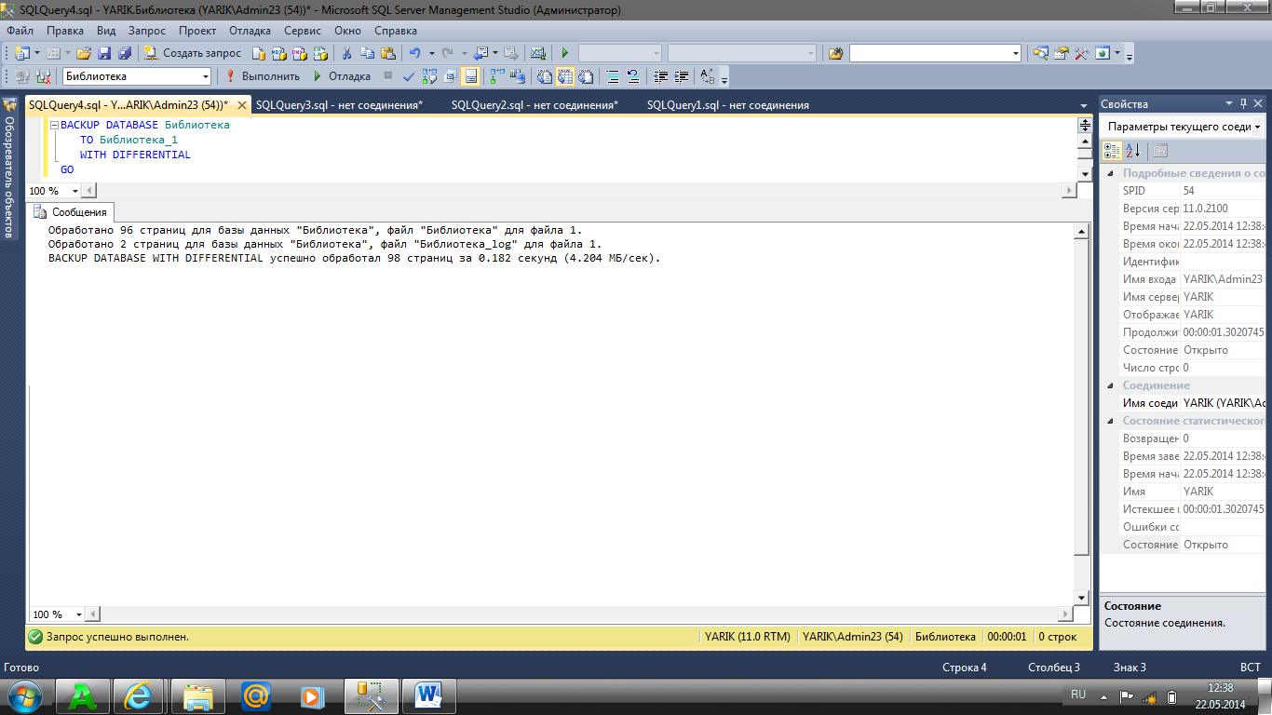
Task: Open the Параметры текущего соединения dropdown
Action: [x=1257, y=127]
